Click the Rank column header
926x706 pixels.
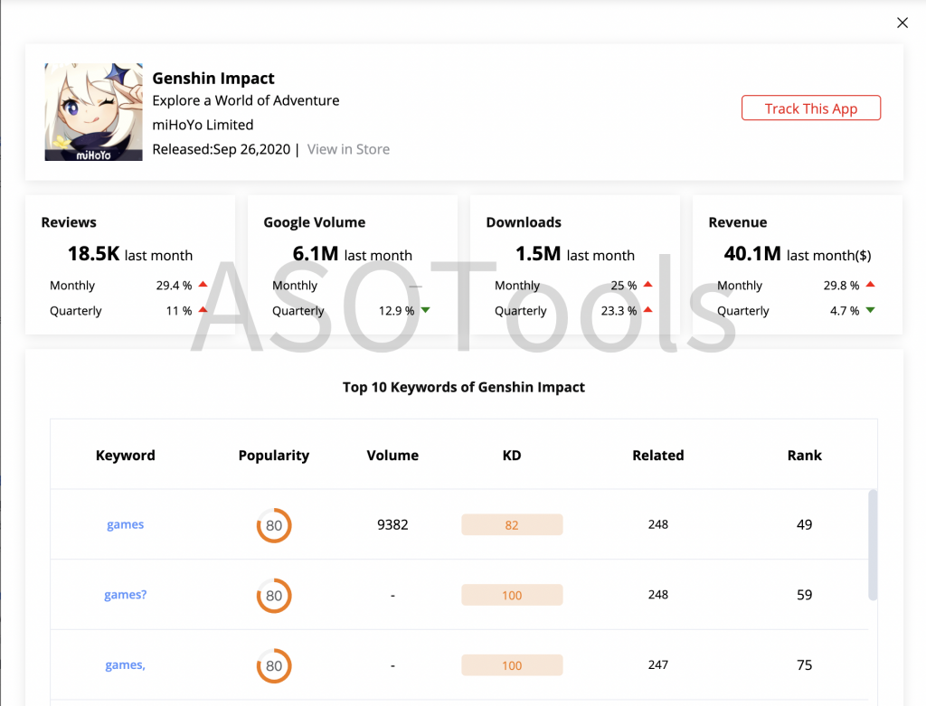(804, 455)
